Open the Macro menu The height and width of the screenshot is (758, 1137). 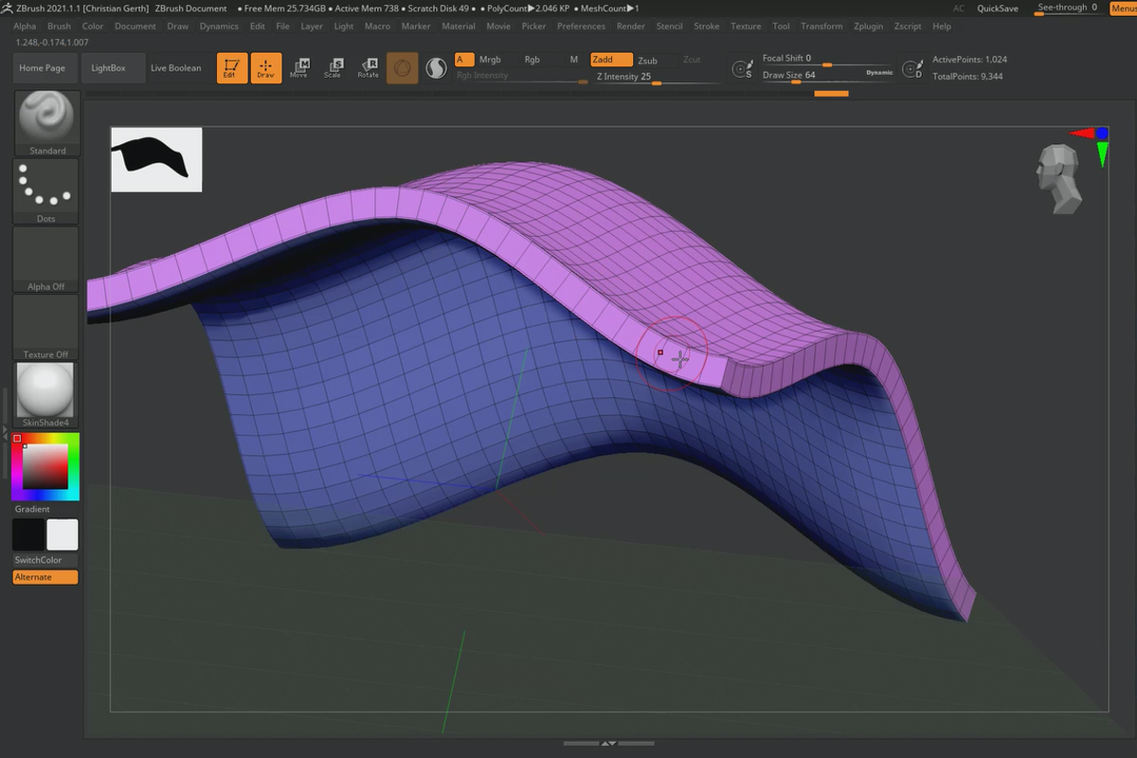[x=377, y=27]
